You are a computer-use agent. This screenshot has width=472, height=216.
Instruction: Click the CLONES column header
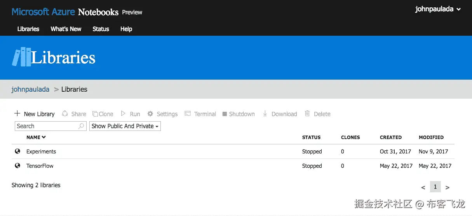350,137
